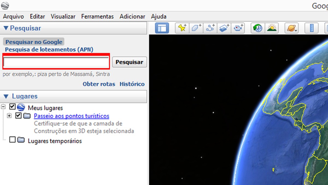Select the Add Path tool

210,28
